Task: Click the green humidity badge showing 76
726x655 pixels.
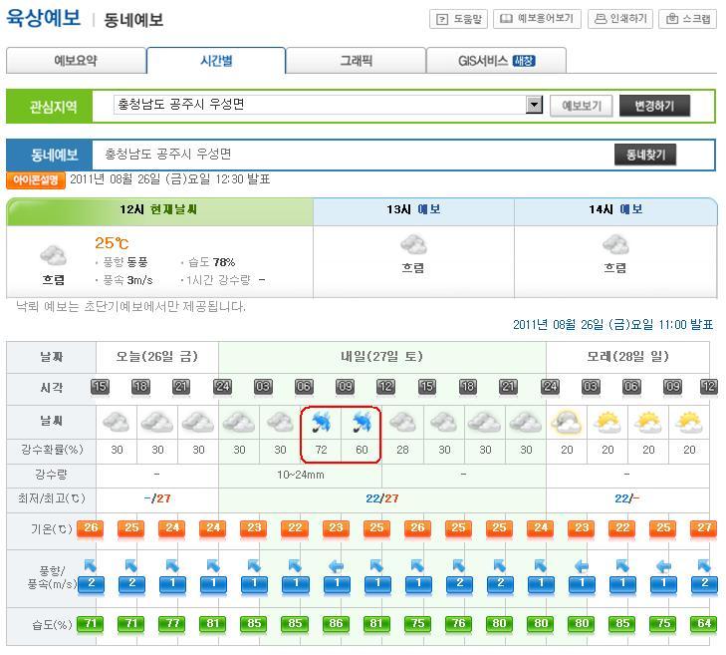Action: point(458,624)
